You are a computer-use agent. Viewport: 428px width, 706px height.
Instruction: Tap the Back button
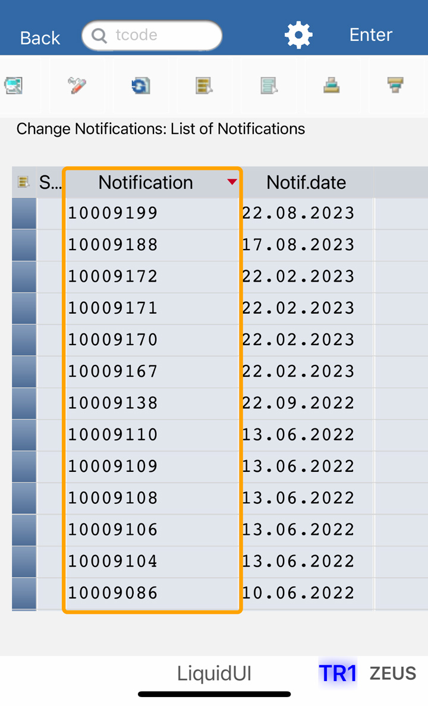(x=40, y=37)
